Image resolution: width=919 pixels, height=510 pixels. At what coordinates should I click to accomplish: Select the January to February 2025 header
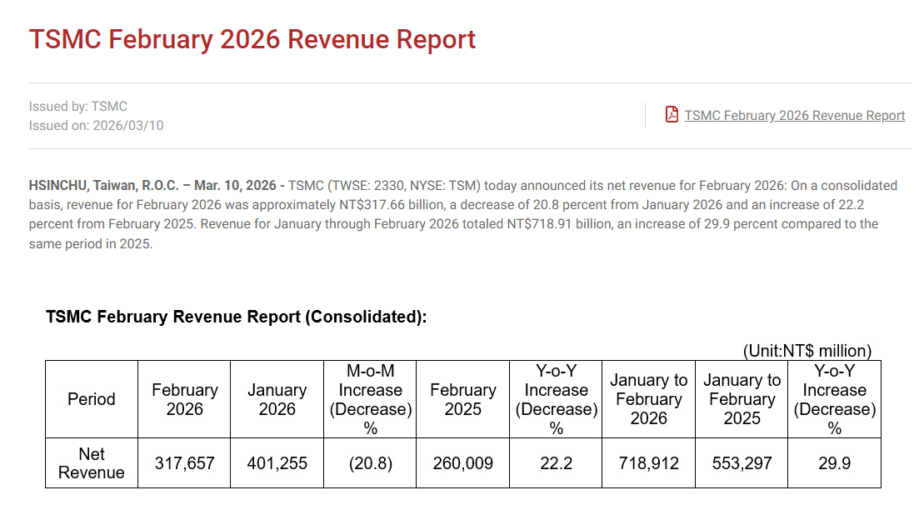742,399
